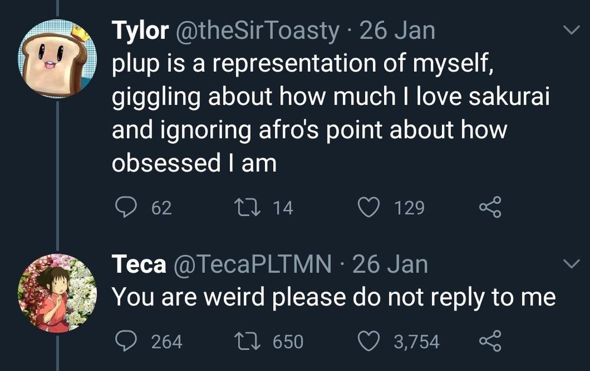The image size is (590, 371).
Task: Open Teca's tweet 26 Jan timestamp
Action: pos(390,265)
